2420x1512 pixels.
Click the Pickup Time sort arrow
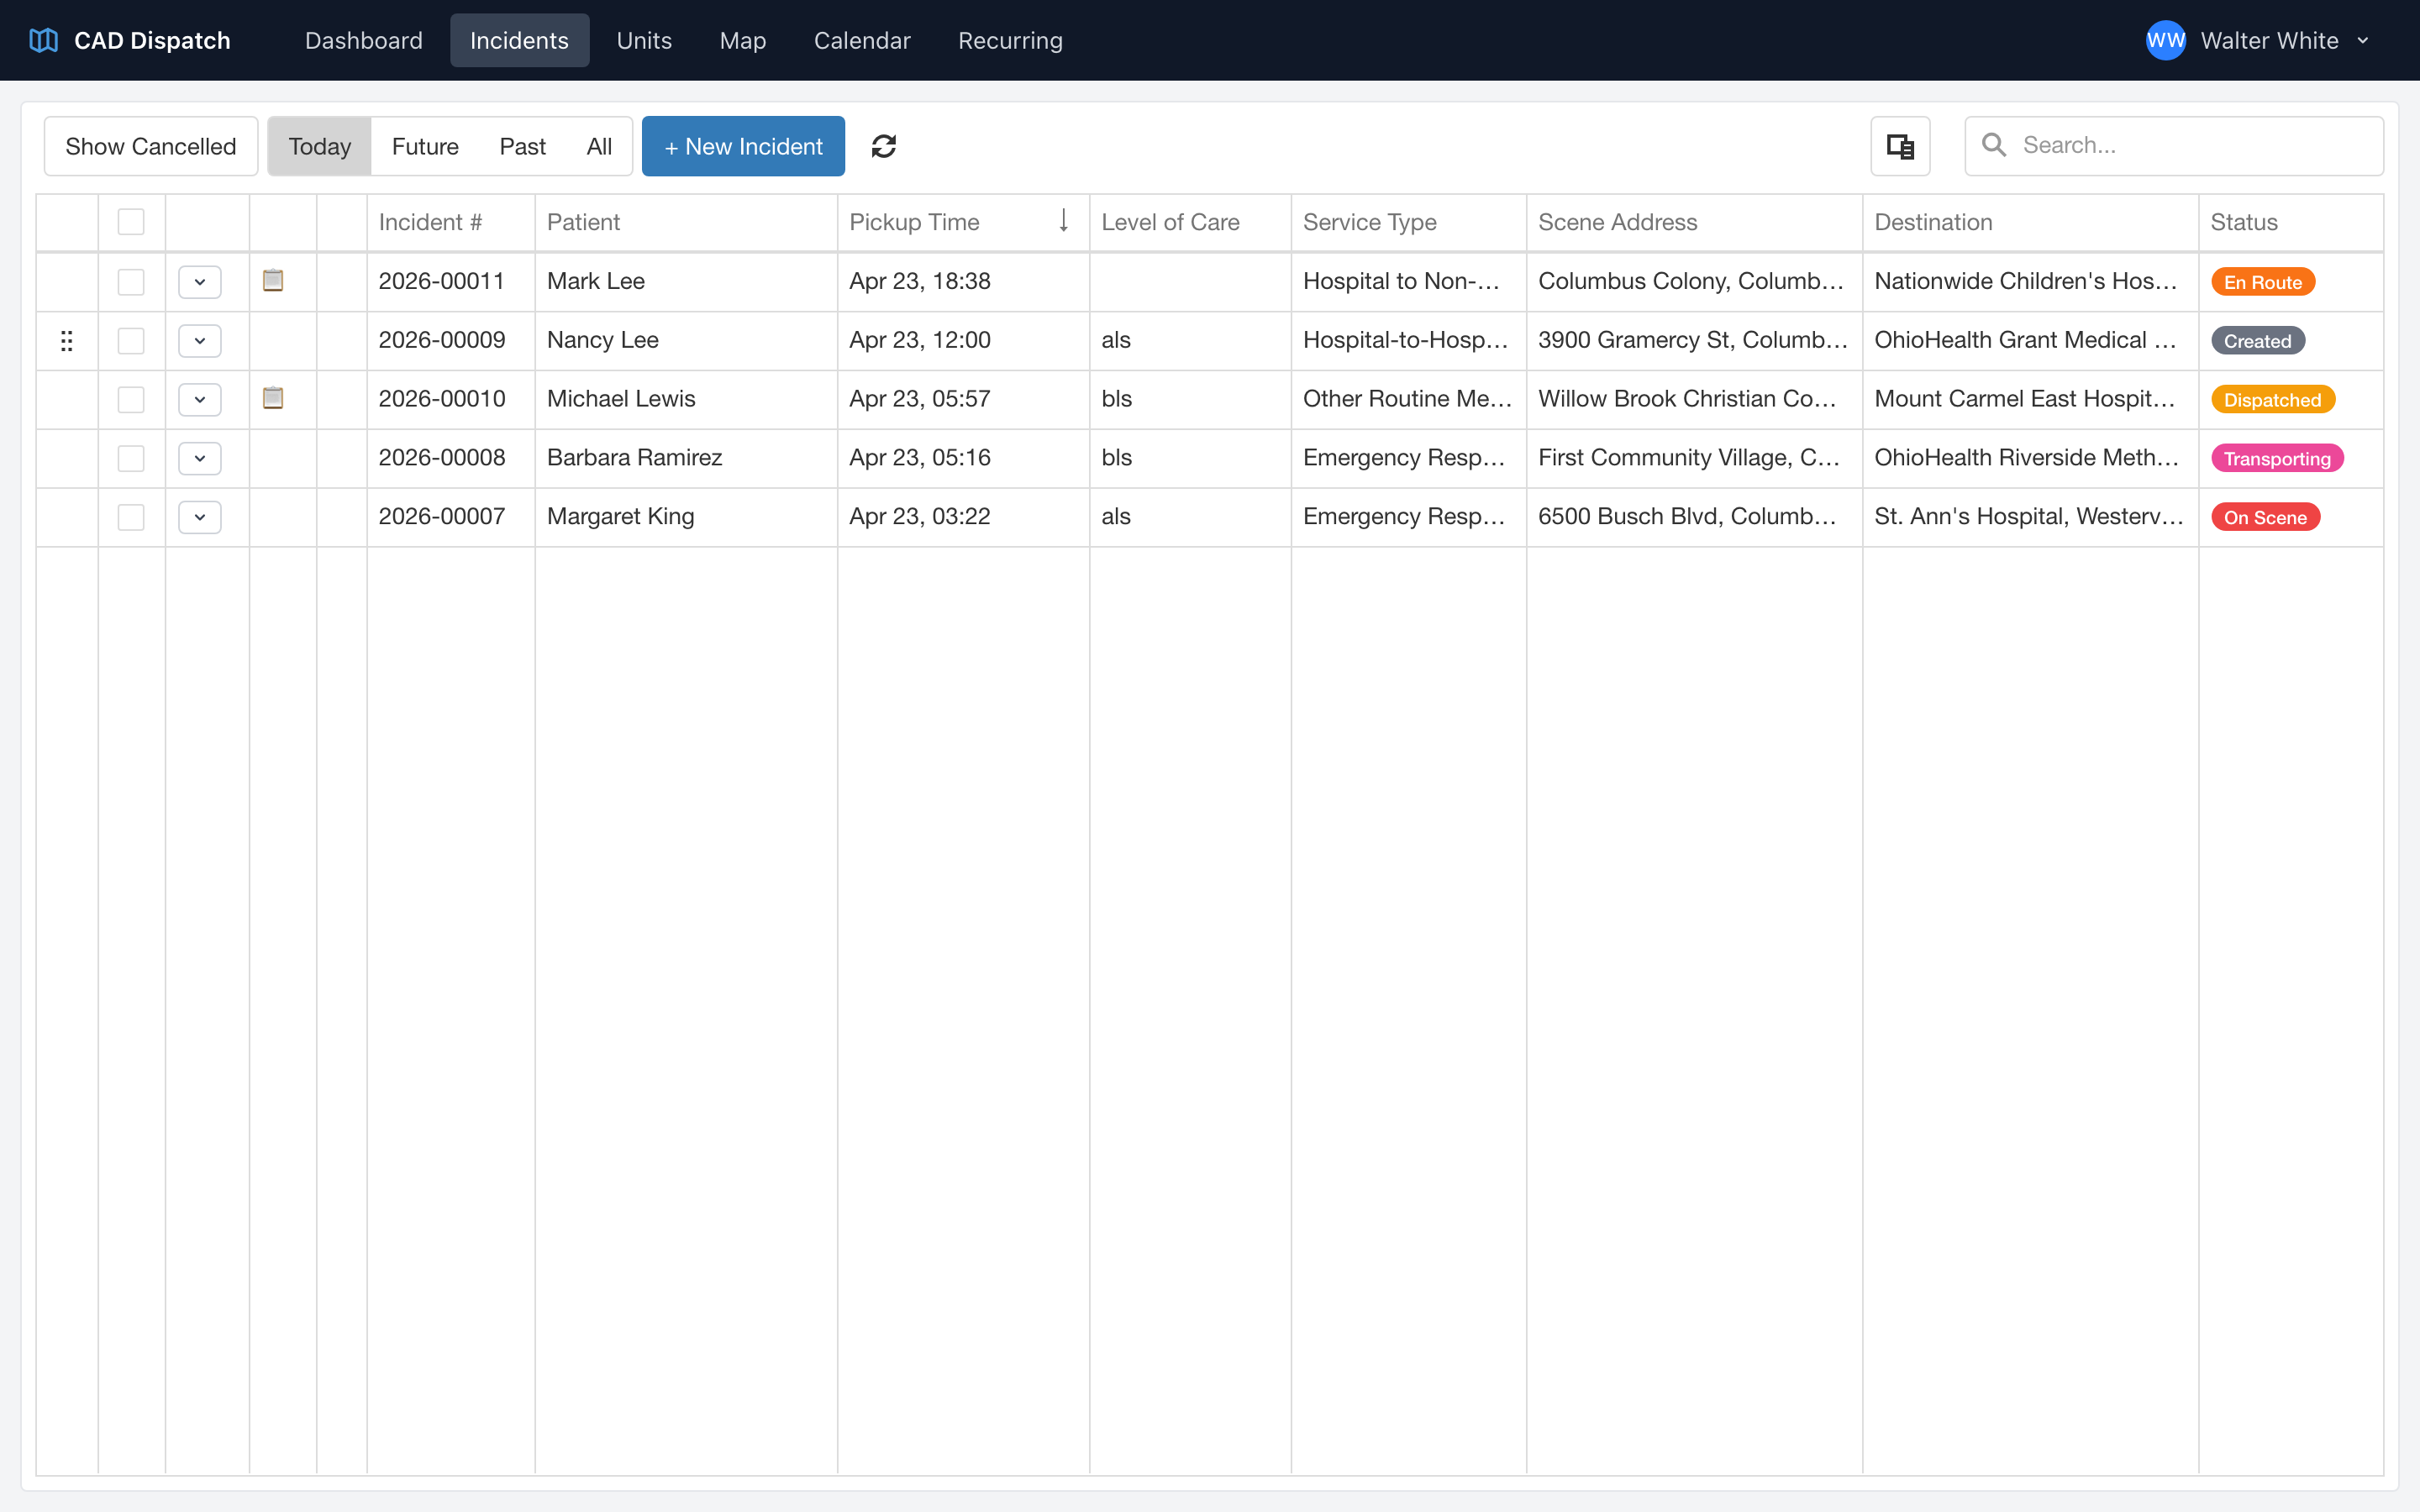pos(1064,220)
